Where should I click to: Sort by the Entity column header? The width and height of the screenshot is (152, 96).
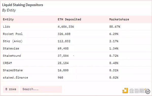coord(8,19)
